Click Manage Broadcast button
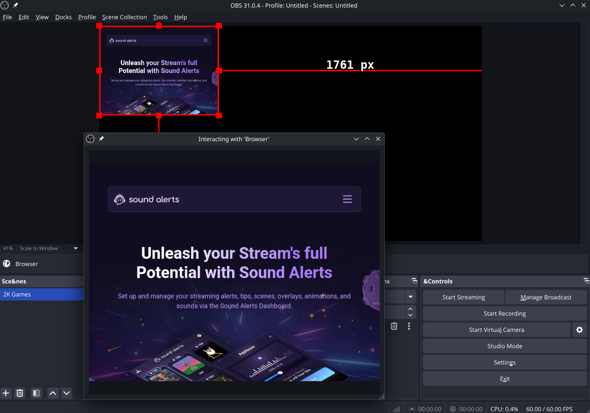The height and width of the screenshot is (413, 590). [546, 297]
